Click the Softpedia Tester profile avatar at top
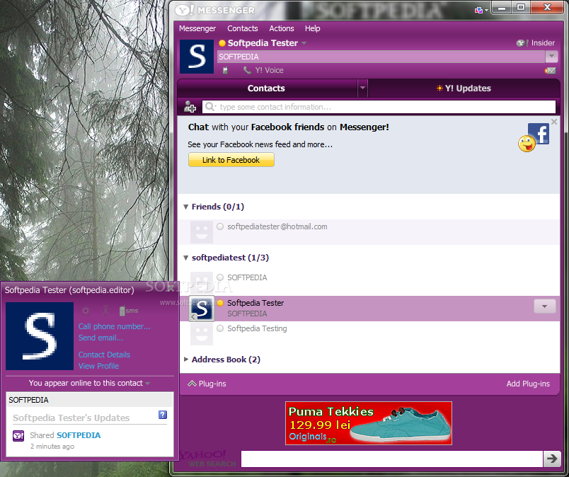This screenshot has height=477, width=569. [x=197, y=57]
